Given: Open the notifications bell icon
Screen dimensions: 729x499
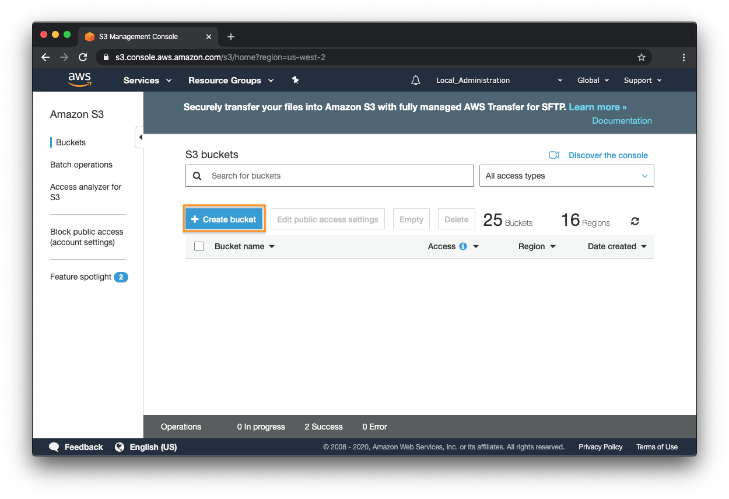Looking at the screenshot, I should click(x=416, y=81).
